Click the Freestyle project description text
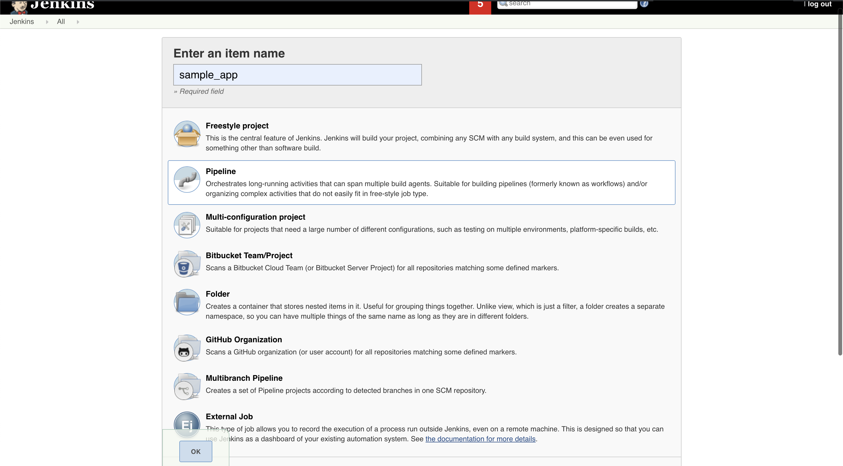843x466 pixels. [x=429, y=143]
